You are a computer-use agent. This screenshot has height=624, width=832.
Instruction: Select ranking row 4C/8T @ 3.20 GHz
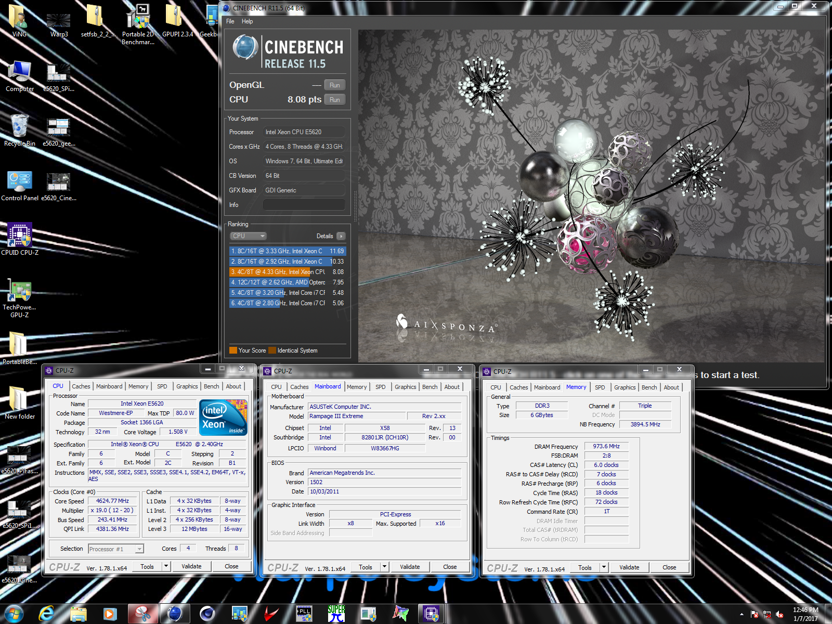coord(288,293)
